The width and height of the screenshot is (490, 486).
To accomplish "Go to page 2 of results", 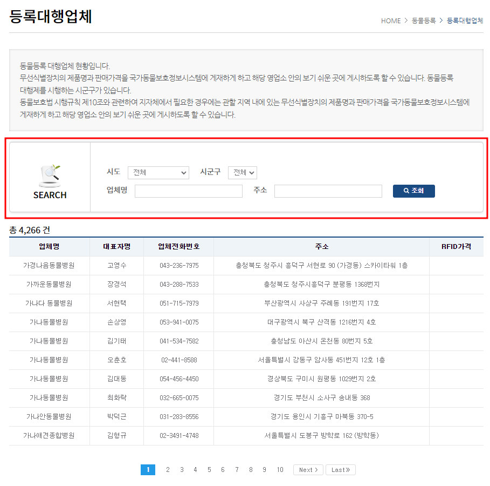I will 168,470.
